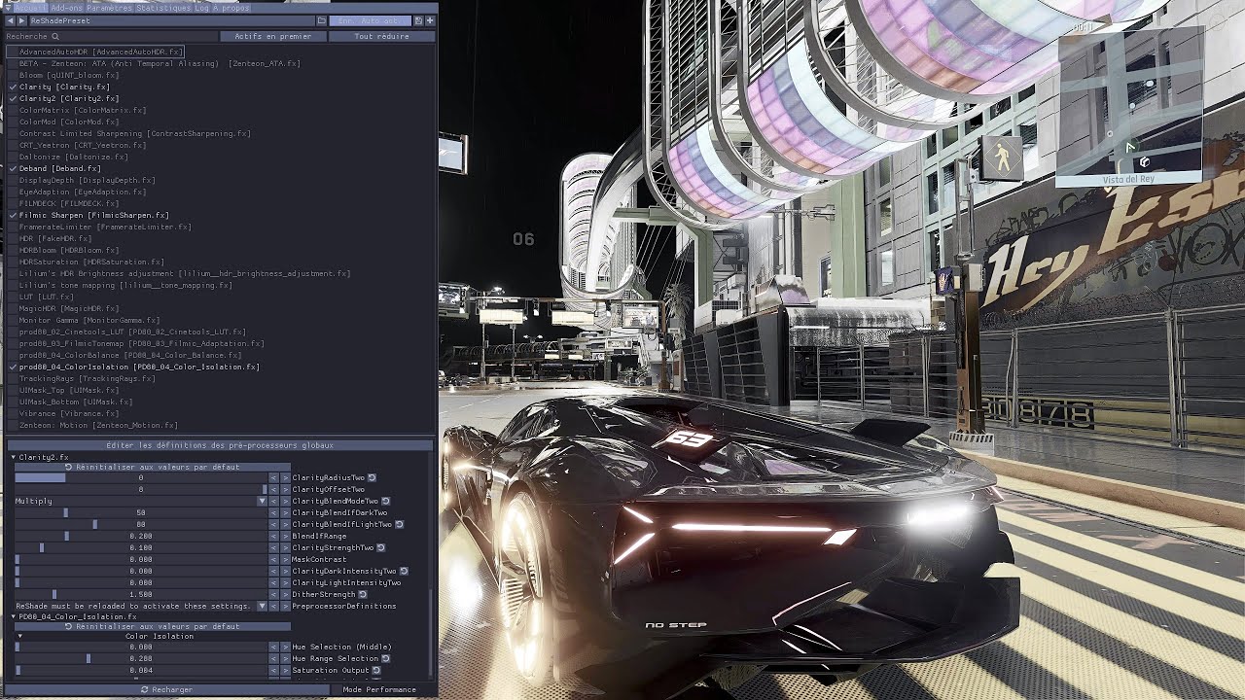
Task: Turn off Filmic Sharpen [FilmicSharpen.fx]
Action: tap(14, 216)
